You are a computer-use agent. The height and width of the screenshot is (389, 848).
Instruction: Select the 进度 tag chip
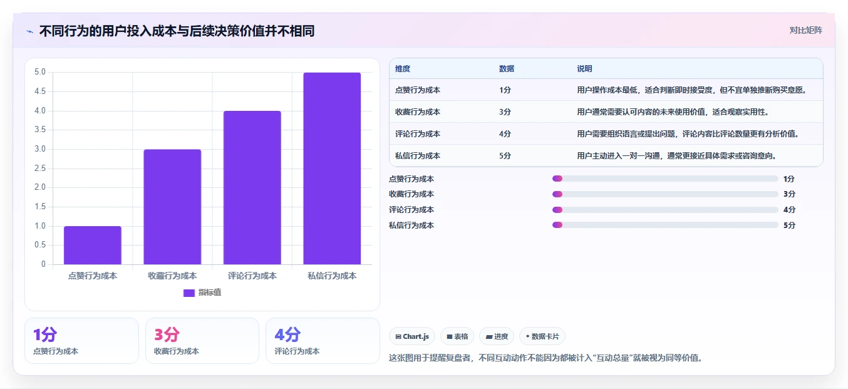point(497,336)
